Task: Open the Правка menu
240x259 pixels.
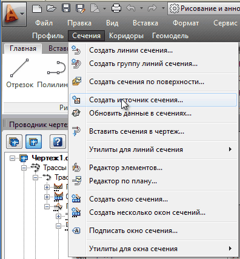Action: click(79, 23)
